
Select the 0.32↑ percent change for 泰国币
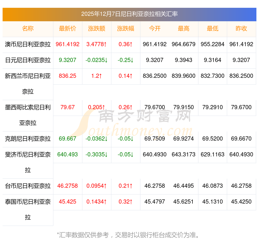(x=126, y=202)
